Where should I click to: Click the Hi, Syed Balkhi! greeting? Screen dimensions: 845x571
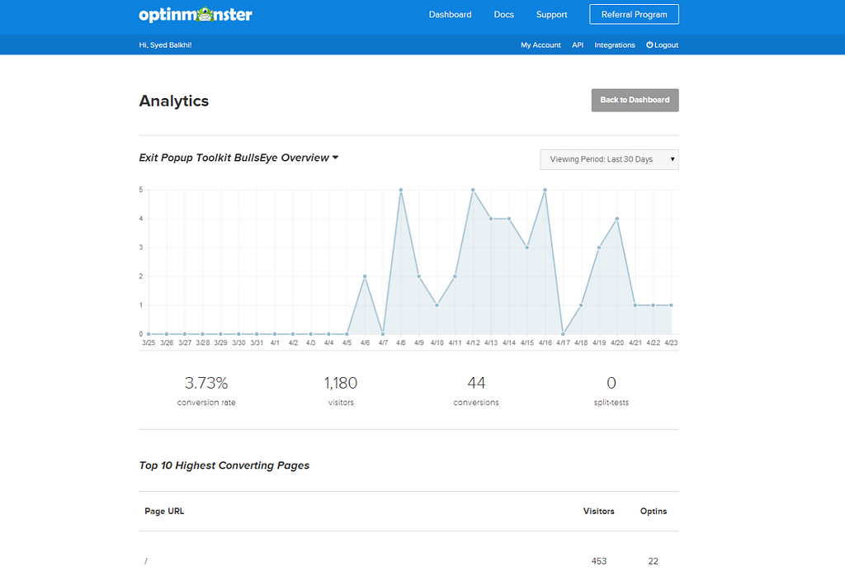[x=165, y=45]
